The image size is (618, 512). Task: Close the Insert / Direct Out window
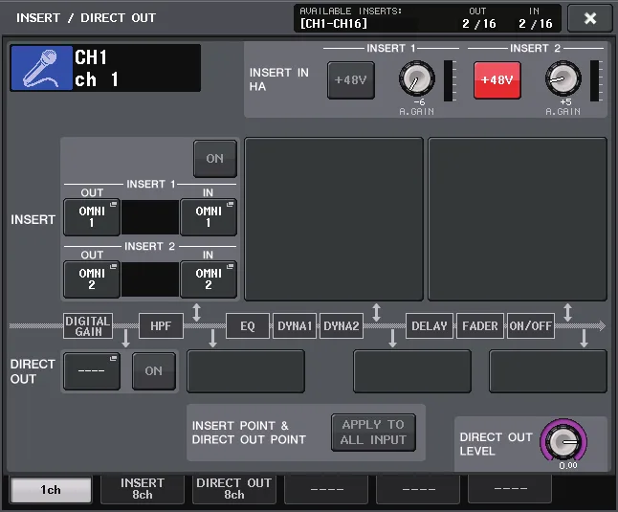[590, 18]
